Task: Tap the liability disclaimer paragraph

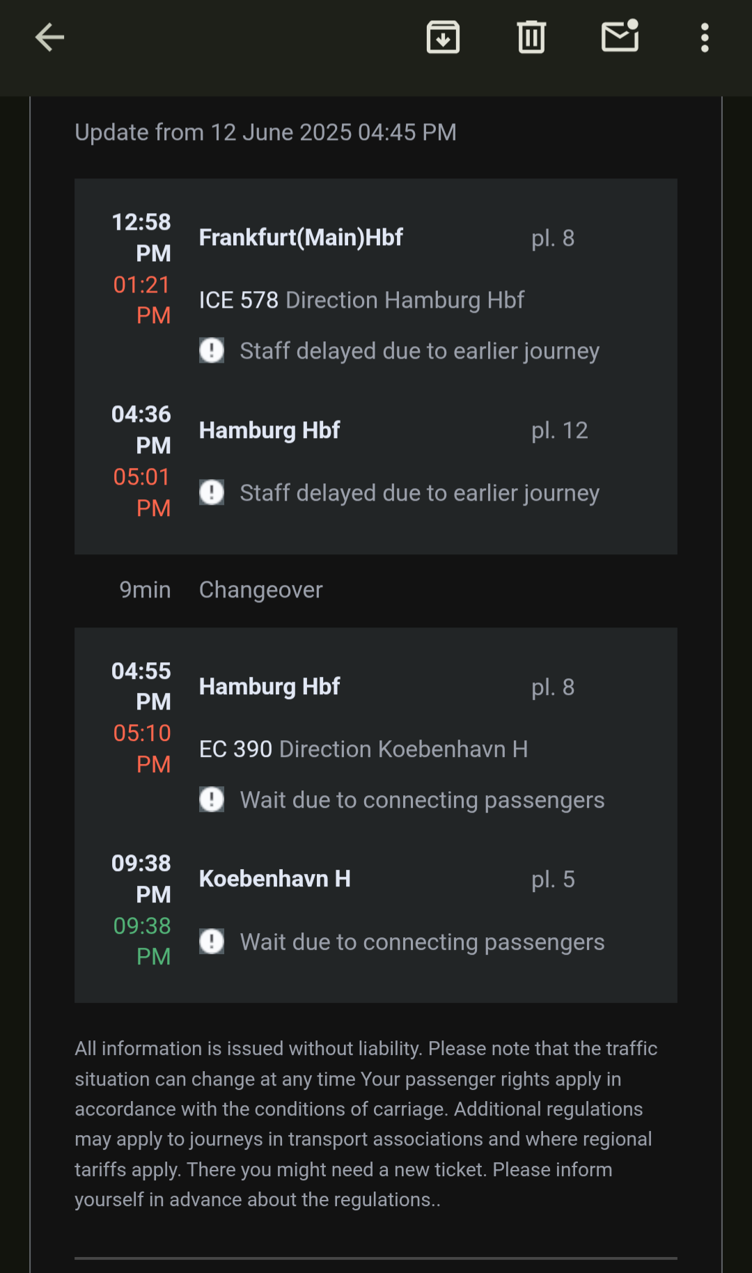Action: 366,1124
